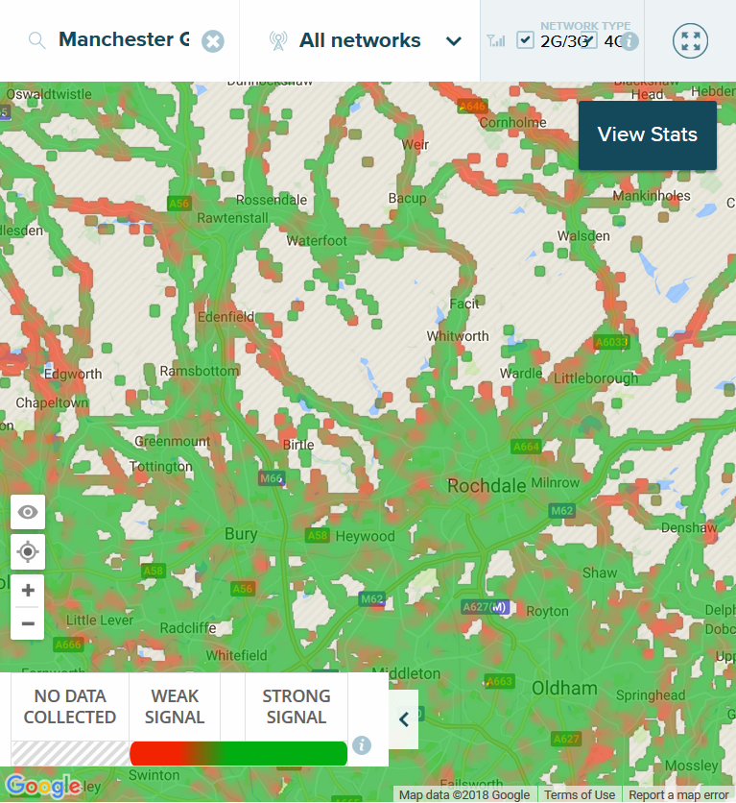This screenshot has width=736, height=803.
Task: Click the A664 road marker
Action: (526, 447)
